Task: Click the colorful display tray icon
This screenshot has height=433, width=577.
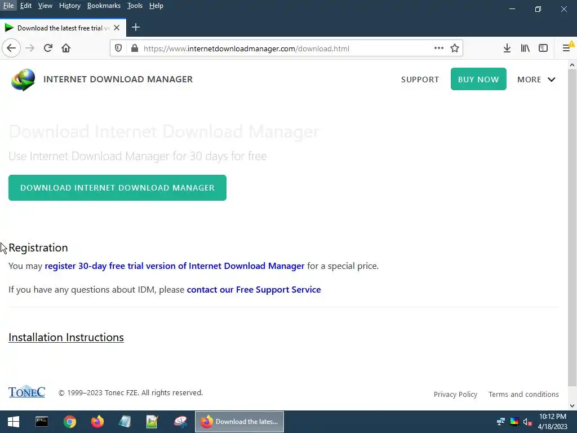Action: pos(514,422)
